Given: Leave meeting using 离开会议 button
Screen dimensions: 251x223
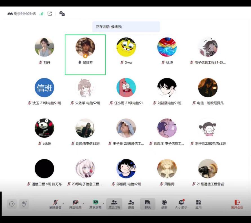Looking at the screenshot, I should coord(237,204).
